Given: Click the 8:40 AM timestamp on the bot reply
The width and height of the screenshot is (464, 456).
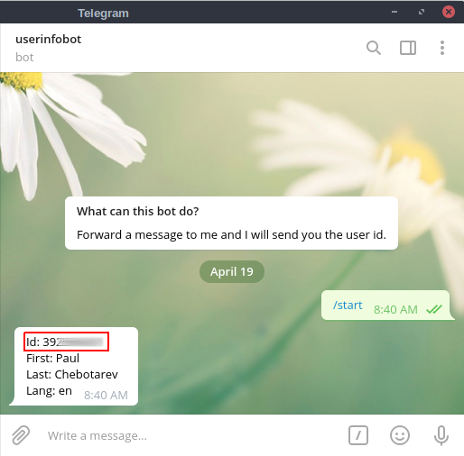Looking at the screenshot, I should coord(106,395).
